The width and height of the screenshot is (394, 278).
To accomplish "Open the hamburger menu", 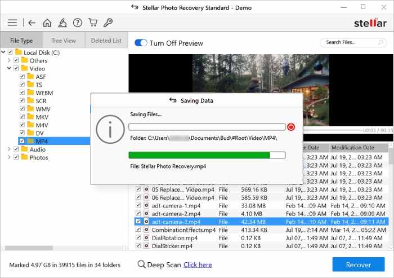I will click(x=12, y=23).
